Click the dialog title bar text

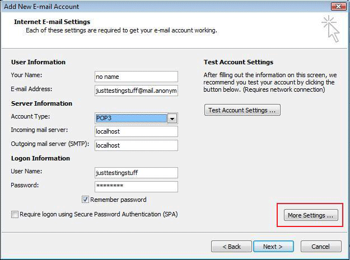tap(42, 7)
